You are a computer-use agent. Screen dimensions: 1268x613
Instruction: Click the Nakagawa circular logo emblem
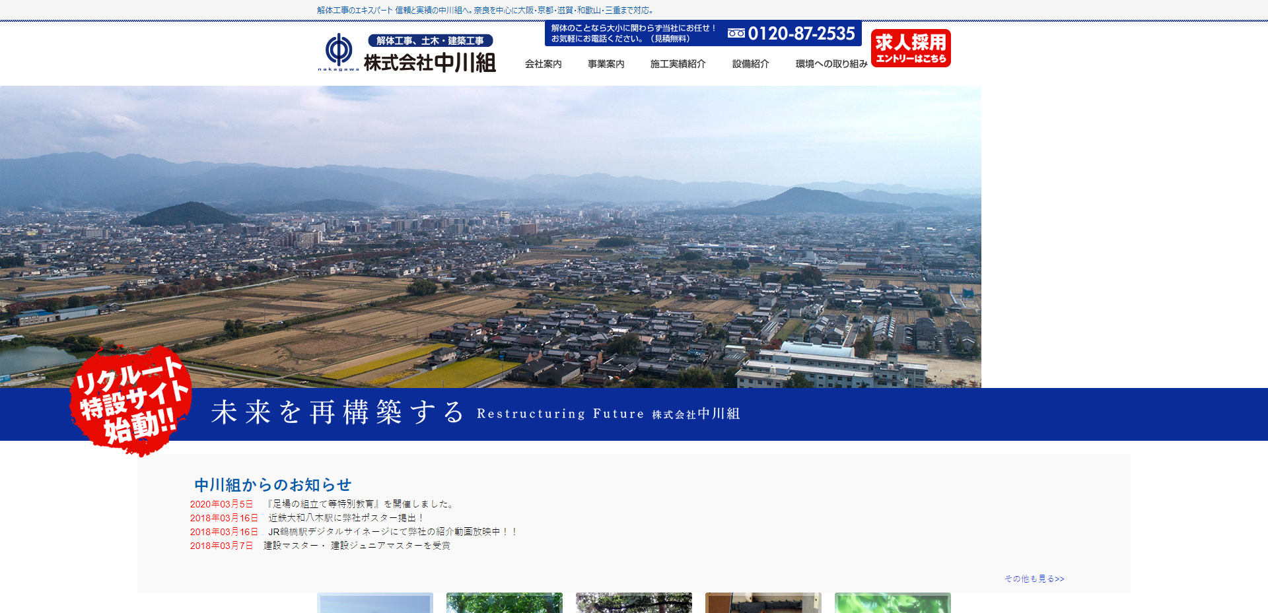coord(339,49)
